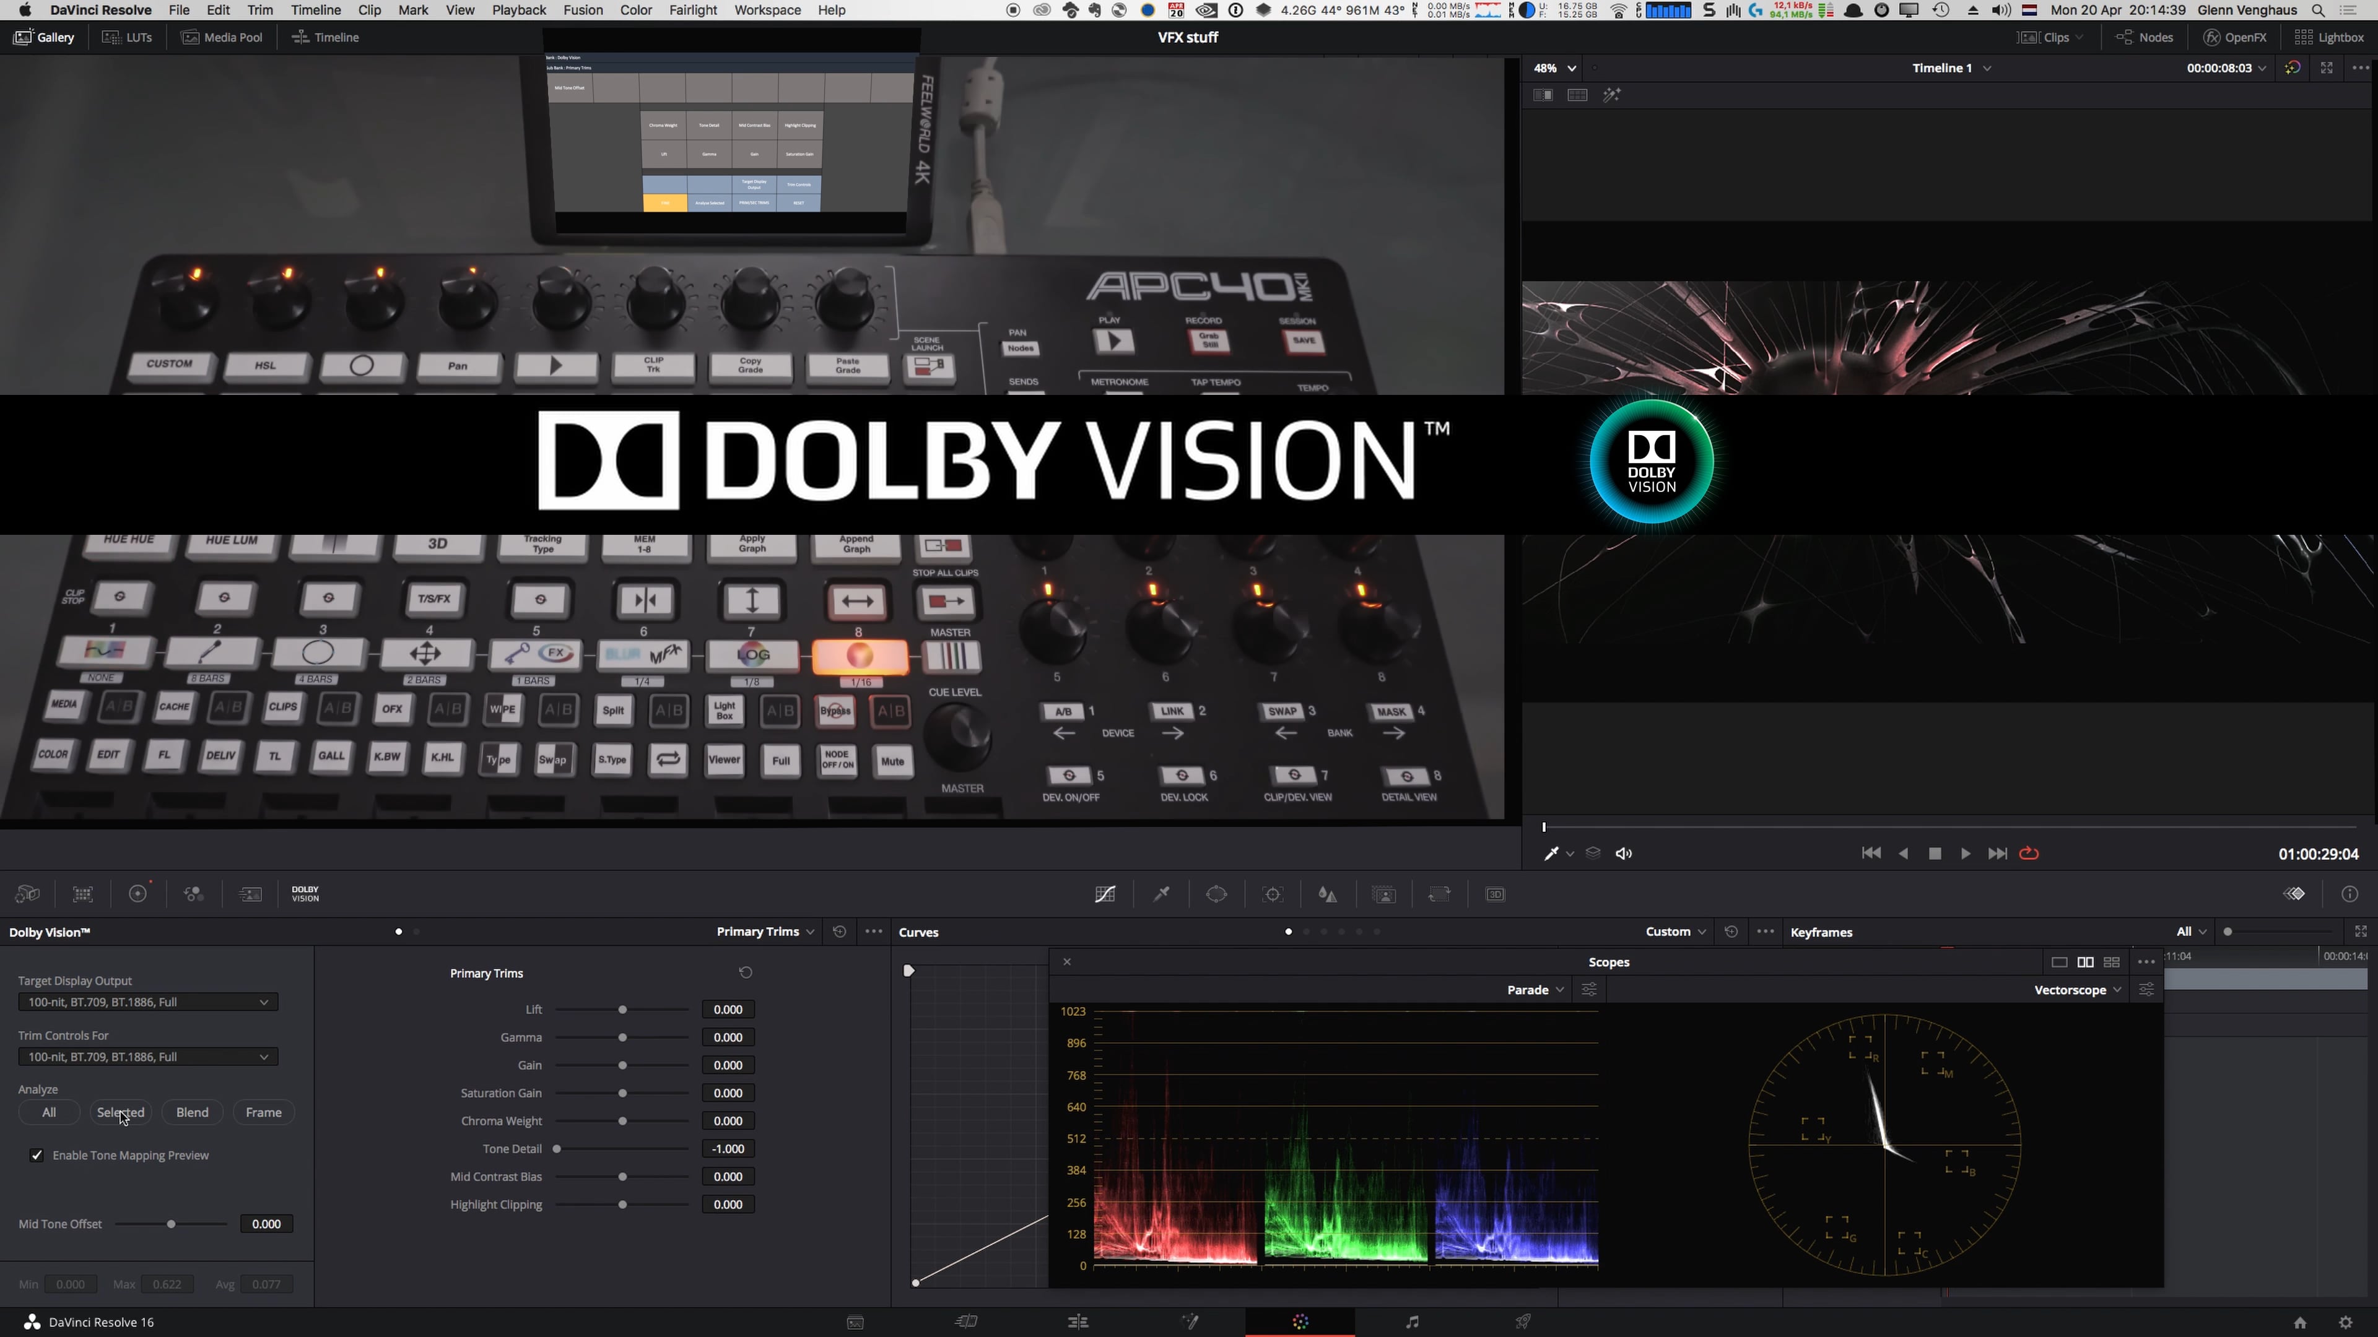Open the Target Display Output dropdown
2378x1337 pixels.
coord(146,1001)
